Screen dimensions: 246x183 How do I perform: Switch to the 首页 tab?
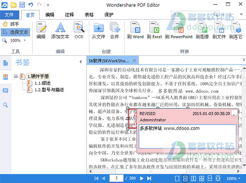tap(30, 15)
